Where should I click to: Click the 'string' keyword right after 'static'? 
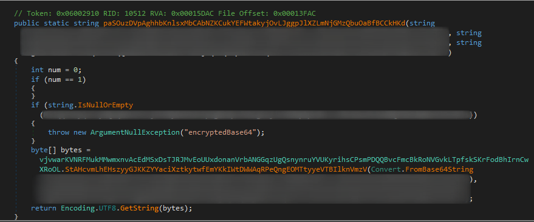(x=86, y=24)
